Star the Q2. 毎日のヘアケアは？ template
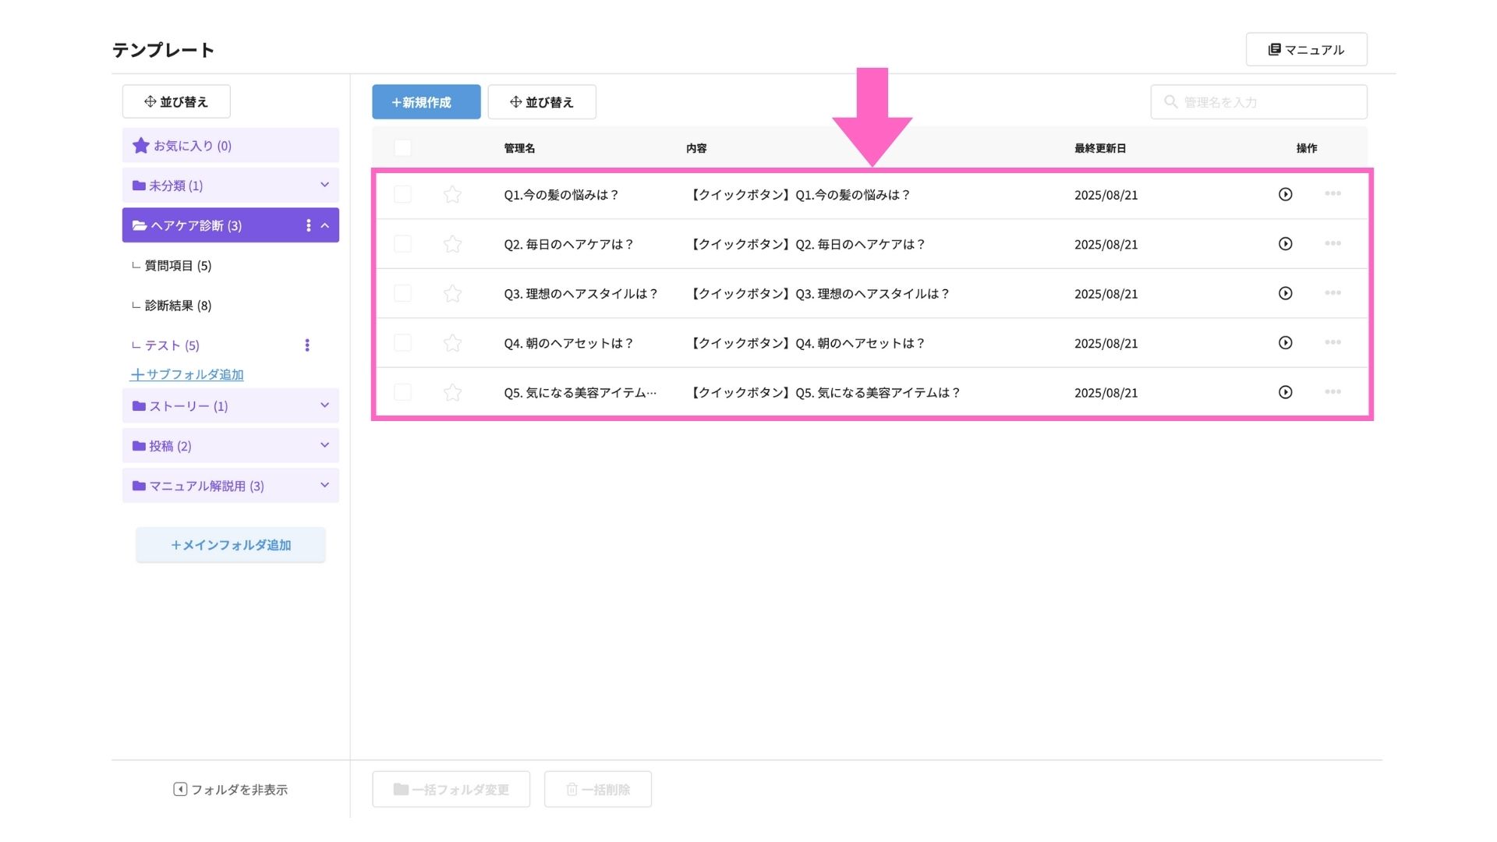Screen dimensions: 1497x842 [452, 244]
